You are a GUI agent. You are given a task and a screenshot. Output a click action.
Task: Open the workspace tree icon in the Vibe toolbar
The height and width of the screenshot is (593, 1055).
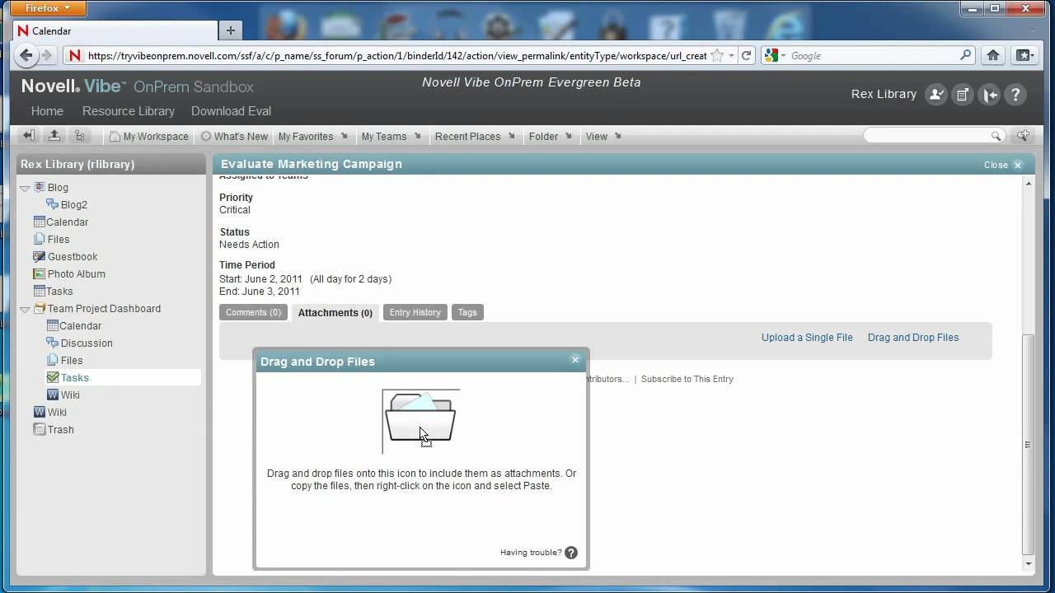pyautogui.click(x=79, y=136)
